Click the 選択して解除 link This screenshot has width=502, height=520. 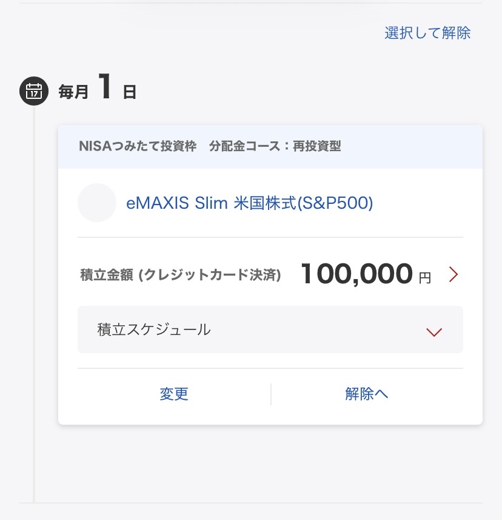[427, 33]
